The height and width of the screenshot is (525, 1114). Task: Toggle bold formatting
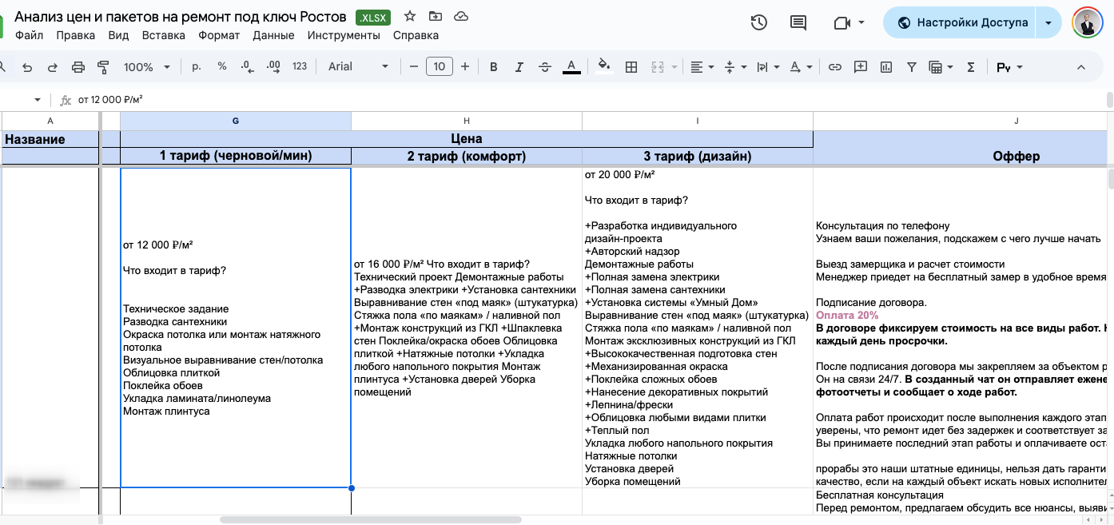pyautogui.click(x=494, y=67)
